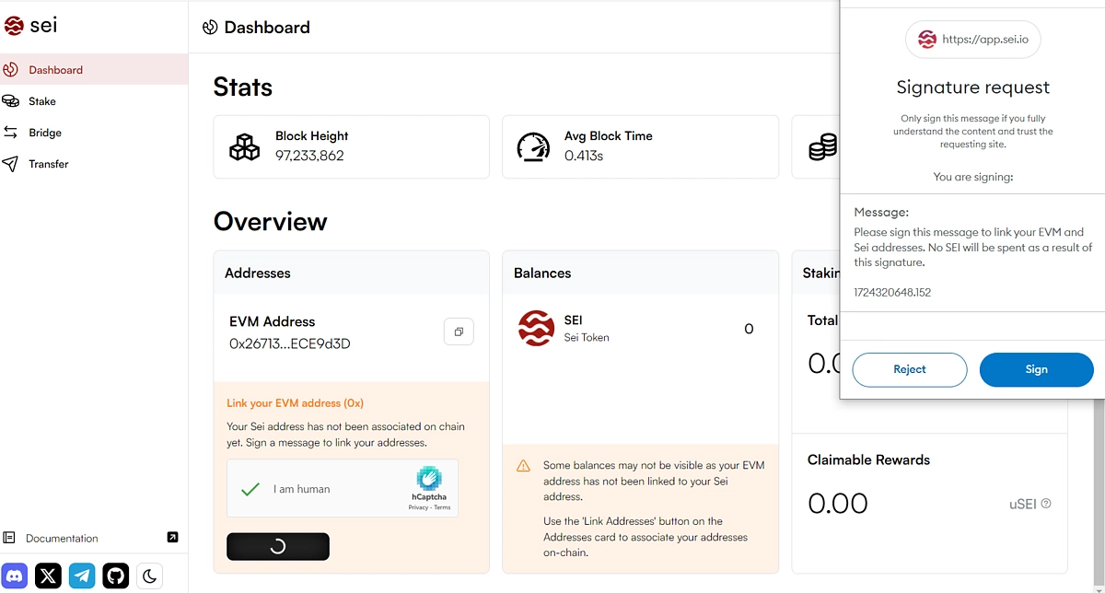
Task: Click the Transfer paper-plane icon
Action: point(11,164)
